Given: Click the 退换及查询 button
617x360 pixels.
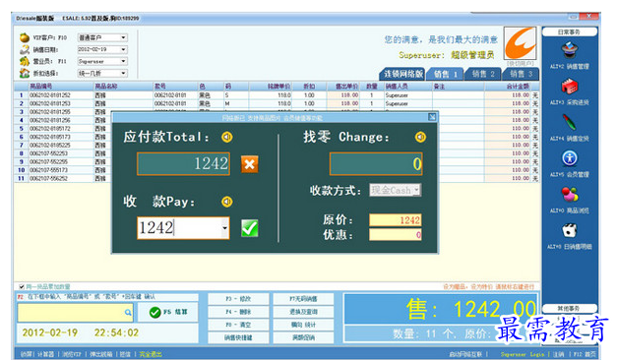Looking at the screenshot, I should (303, 312).
